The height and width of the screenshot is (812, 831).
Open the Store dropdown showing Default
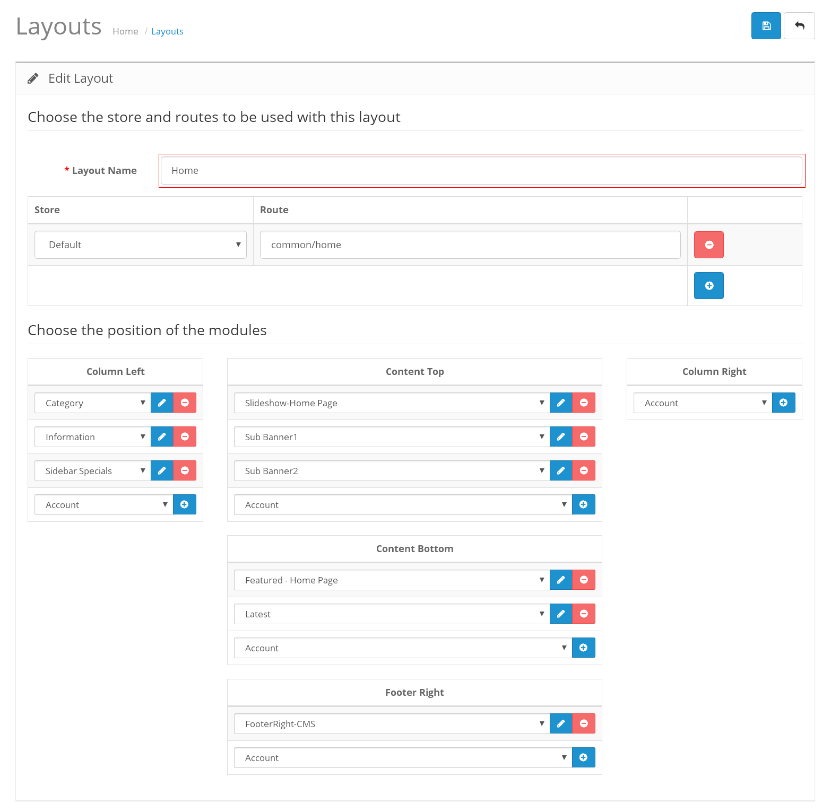[x=141, y=245]
